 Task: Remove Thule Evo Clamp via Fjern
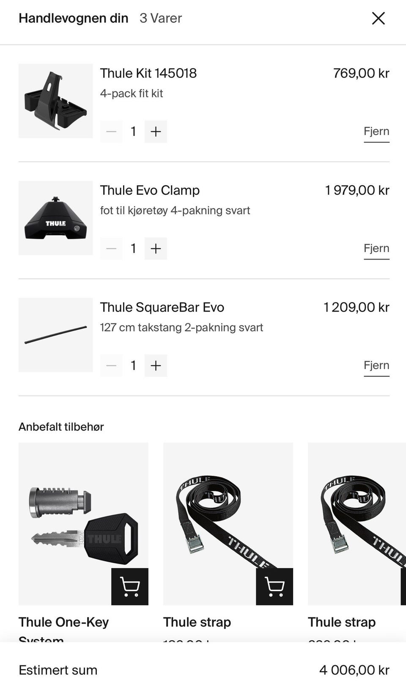click(x=376, y=249)
